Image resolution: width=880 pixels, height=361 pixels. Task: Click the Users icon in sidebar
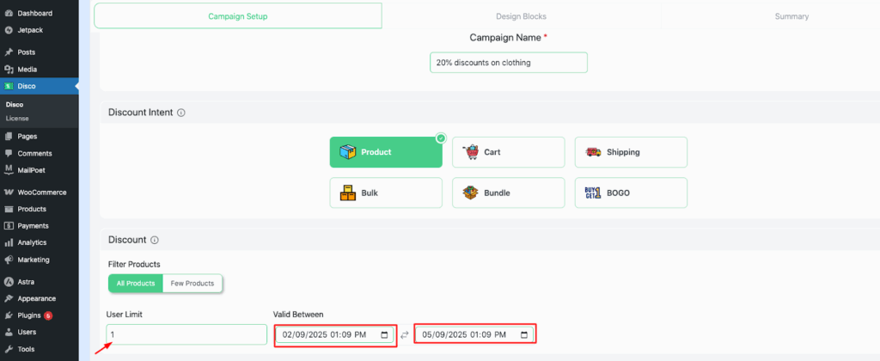pyautogui.click(x=9, y=332)
